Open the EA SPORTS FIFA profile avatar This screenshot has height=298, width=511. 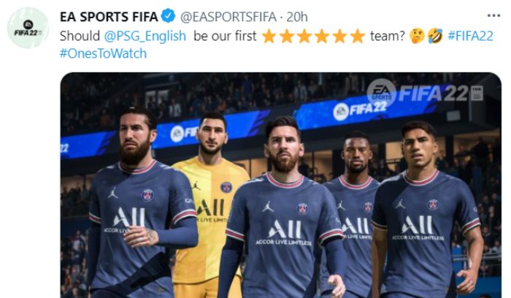[28, 28]
